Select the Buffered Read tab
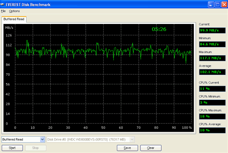This screenshot has width=228, height=153. (14, 19)
